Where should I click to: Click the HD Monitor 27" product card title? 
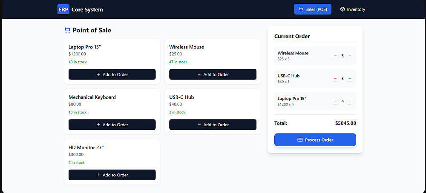click(x=86, y=148)
